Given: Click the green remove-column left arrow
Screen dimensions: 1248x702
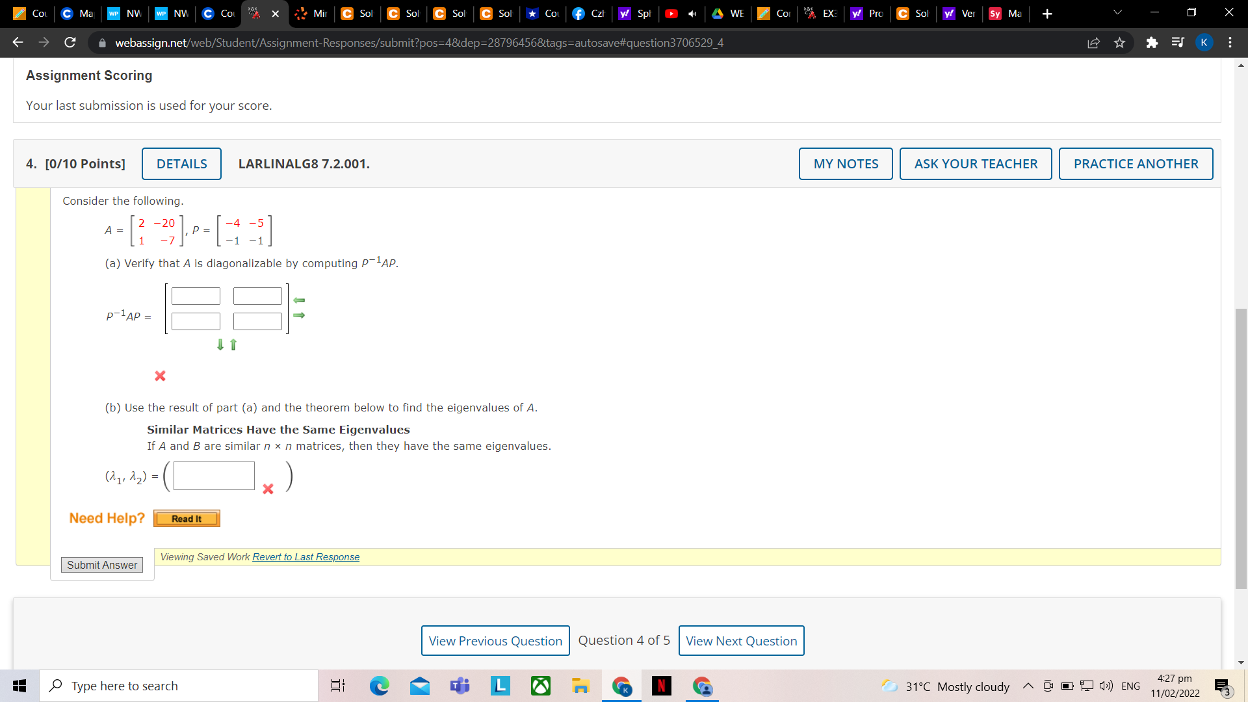Looking at the screenshot, I should point(299,300).
